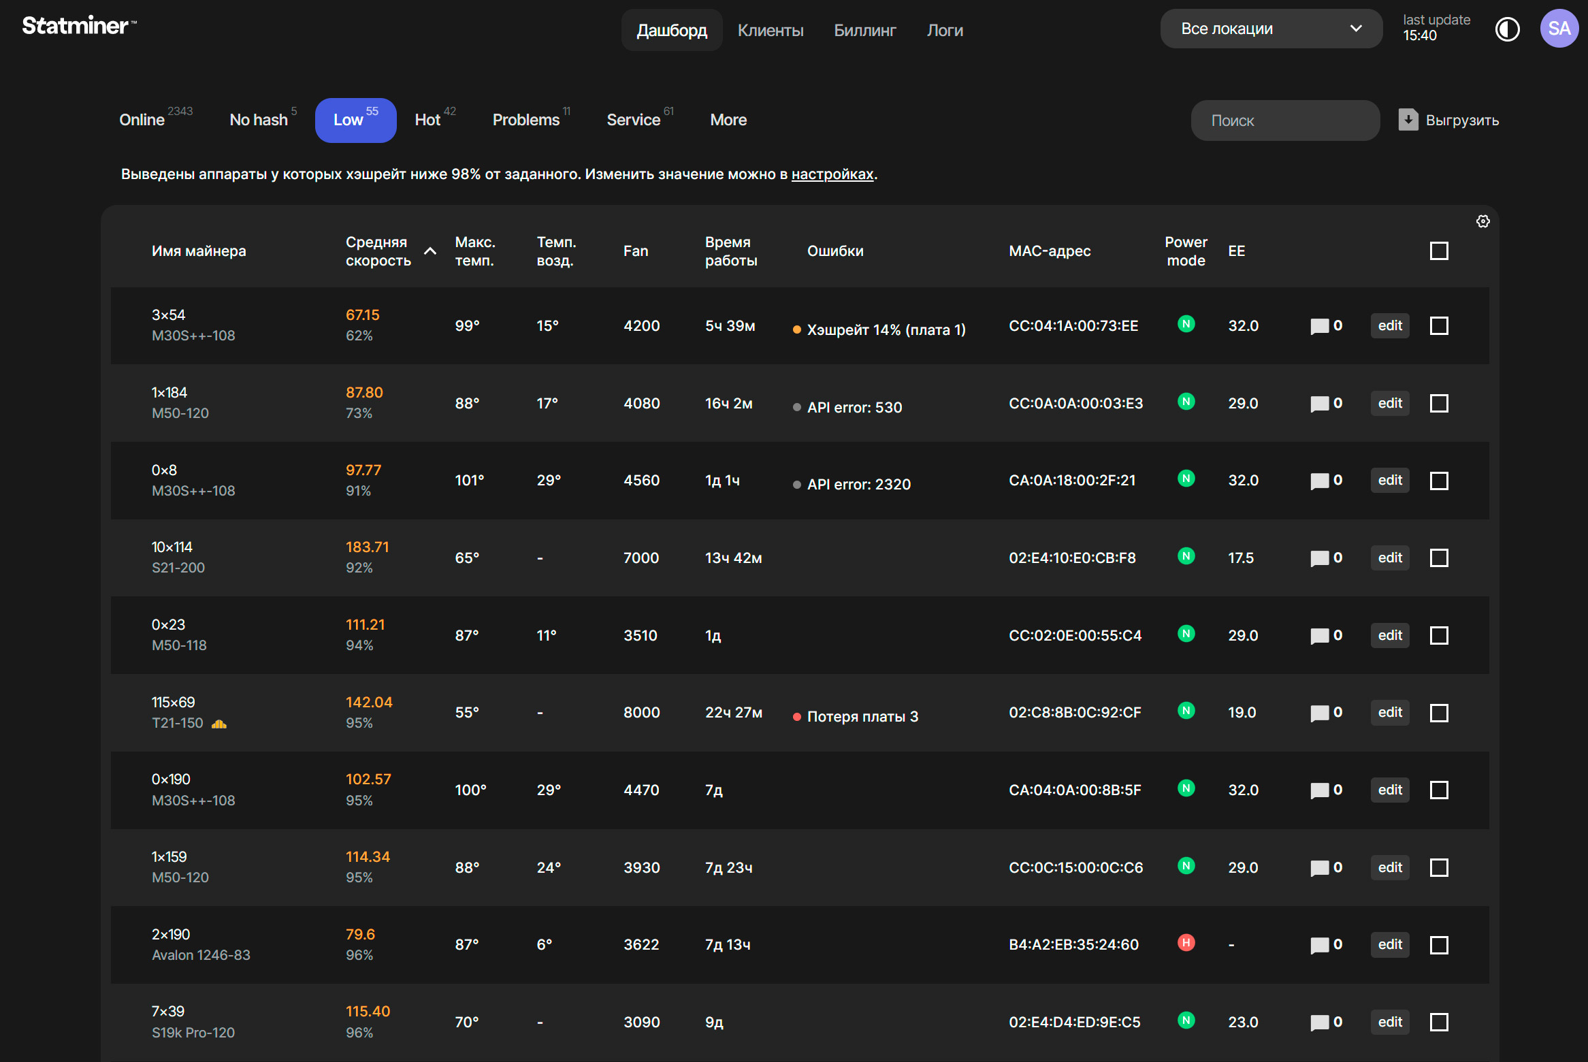Screen dimensions: 1588x1062
Task: Tick checkbox for miner 0x8
Action: 1439,481
